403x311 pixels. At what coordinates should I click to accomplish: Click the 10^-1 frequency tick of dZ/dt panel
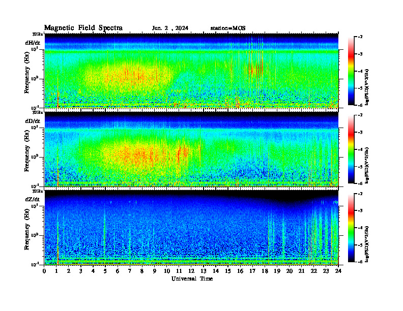(x=35, y=264)
